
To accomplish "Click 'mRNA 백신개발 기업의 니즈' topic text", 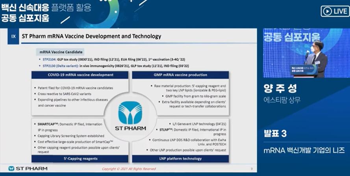I will tap(304, 151).
